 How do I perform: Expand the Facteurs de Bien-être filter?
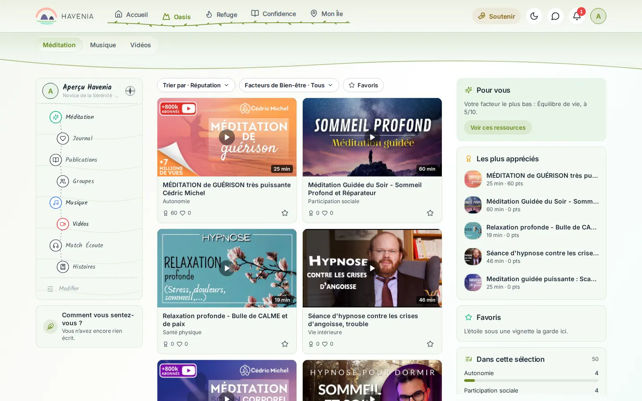coord(289,85)
